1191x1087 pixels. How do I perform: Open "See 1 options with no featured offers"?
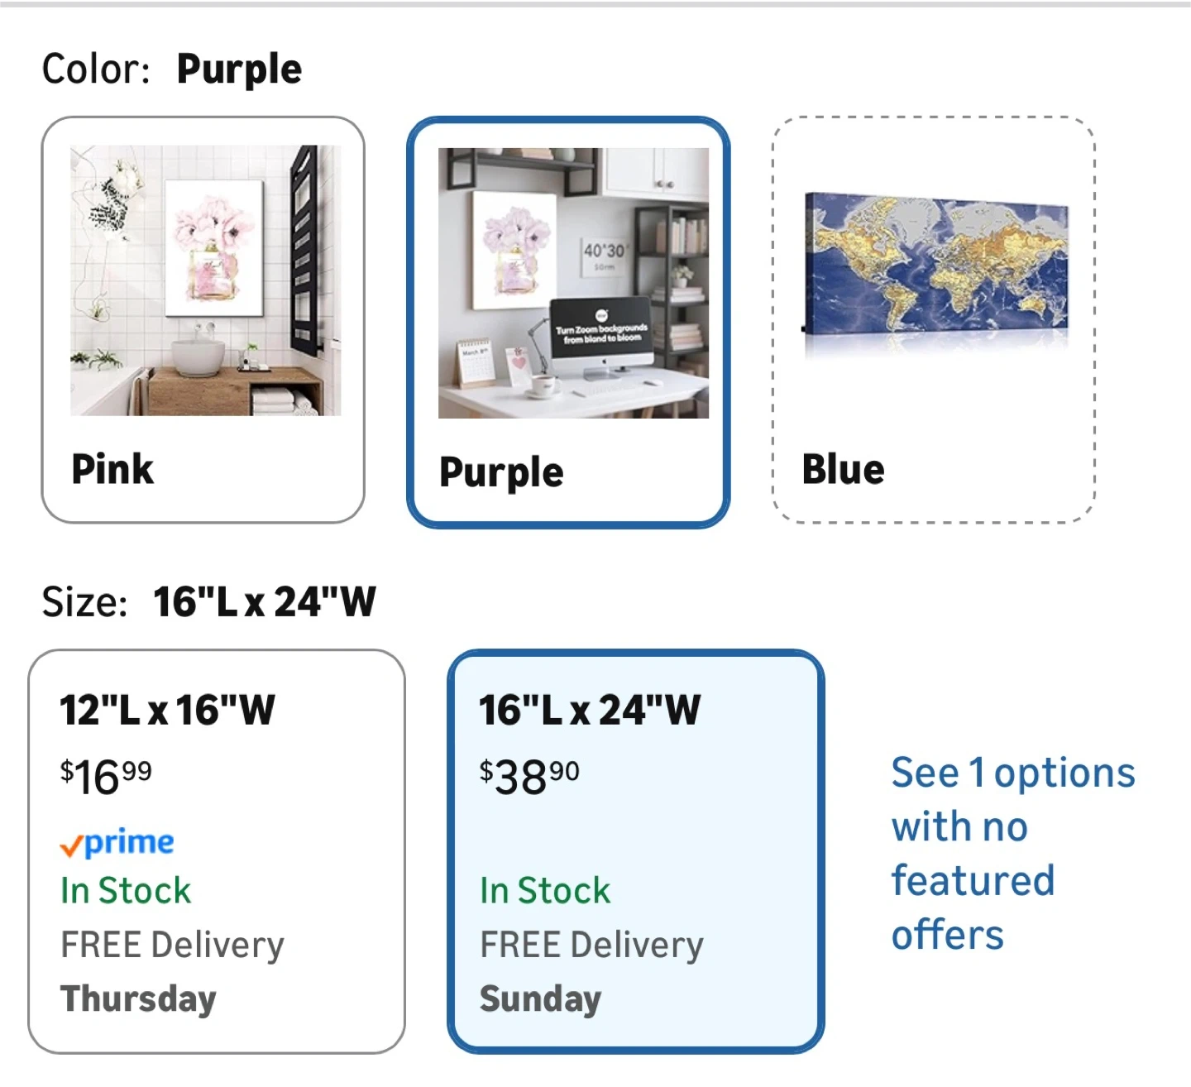[1012, 854]
